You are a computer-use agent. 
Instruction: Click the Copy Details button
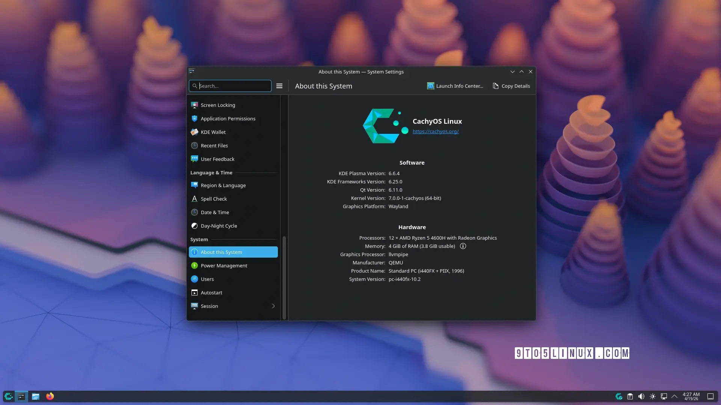pos(511,86)
